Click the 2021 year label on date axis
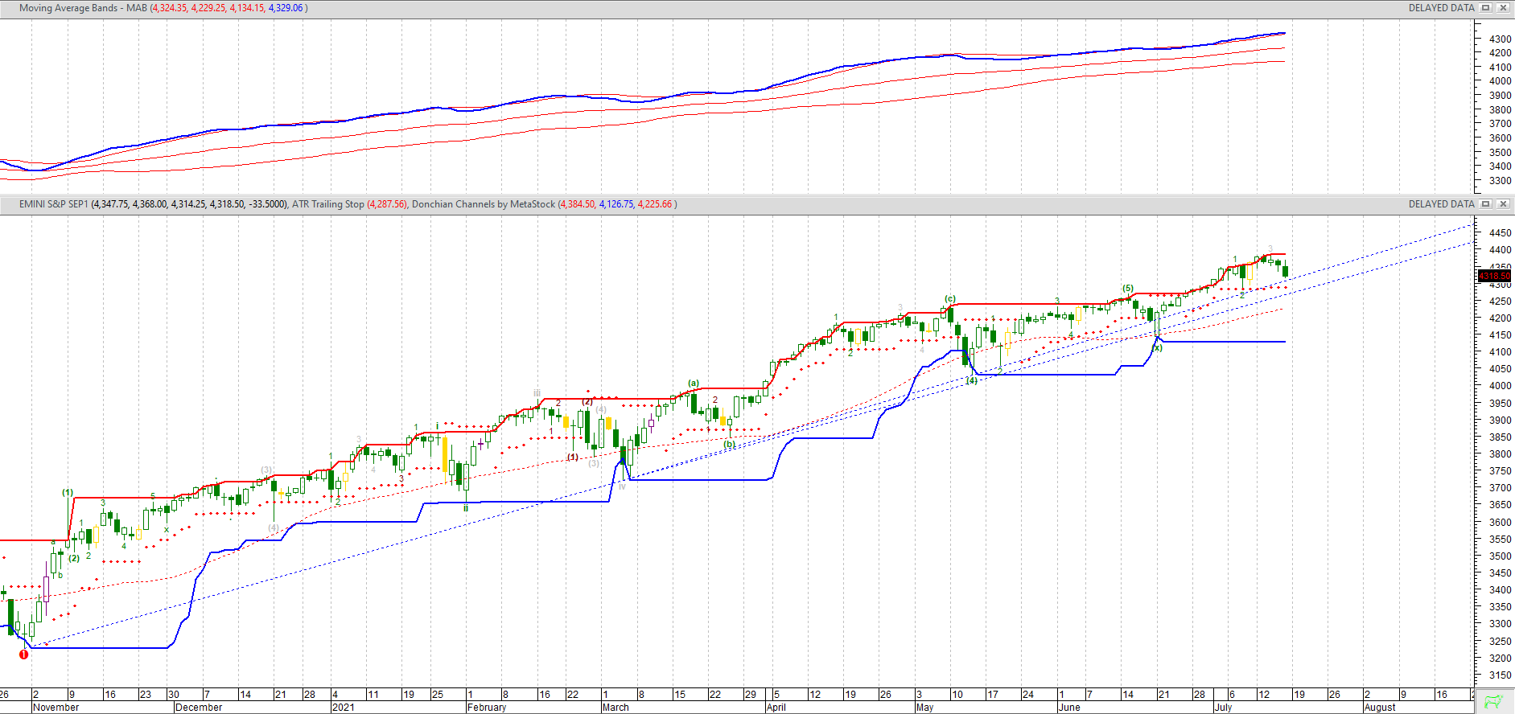The height and width of the screenshot is (714, 1515). pos(344,708)
